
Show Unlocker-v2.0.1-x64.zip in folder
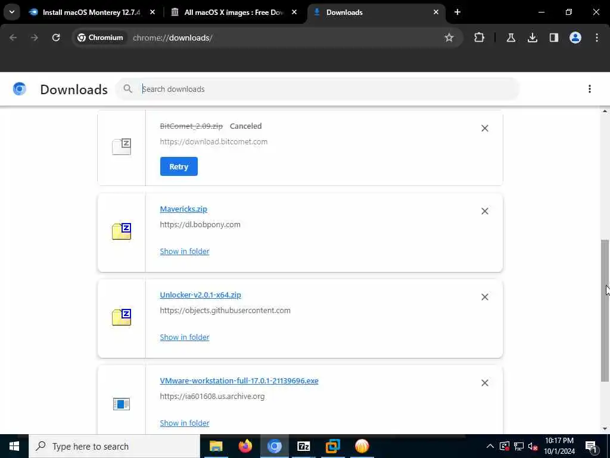(x=185, y=338)
